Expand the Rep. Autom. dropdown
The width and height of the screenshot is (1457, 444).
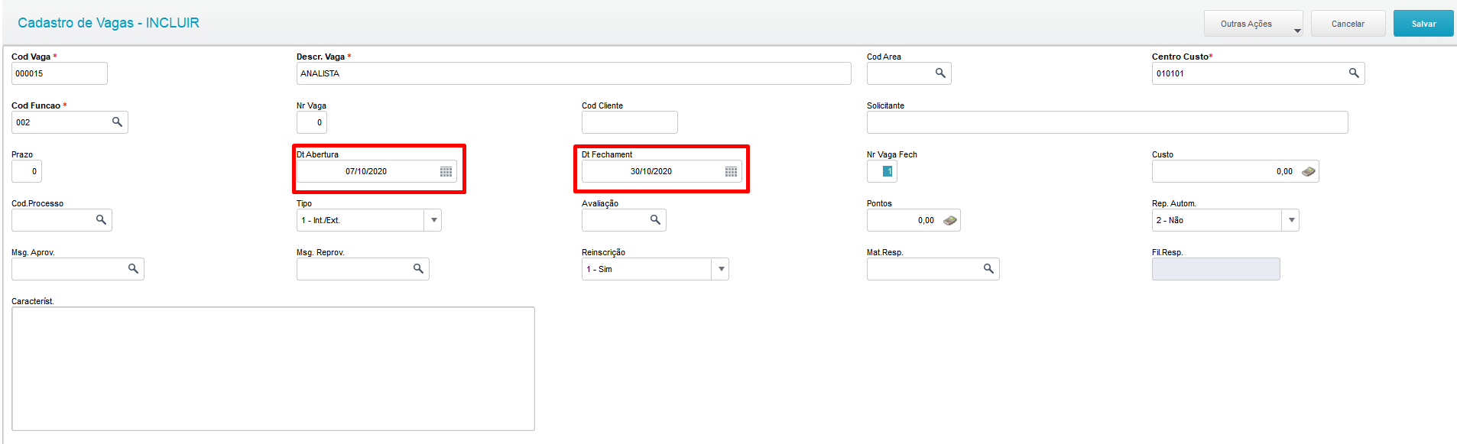click(1291, 220)
